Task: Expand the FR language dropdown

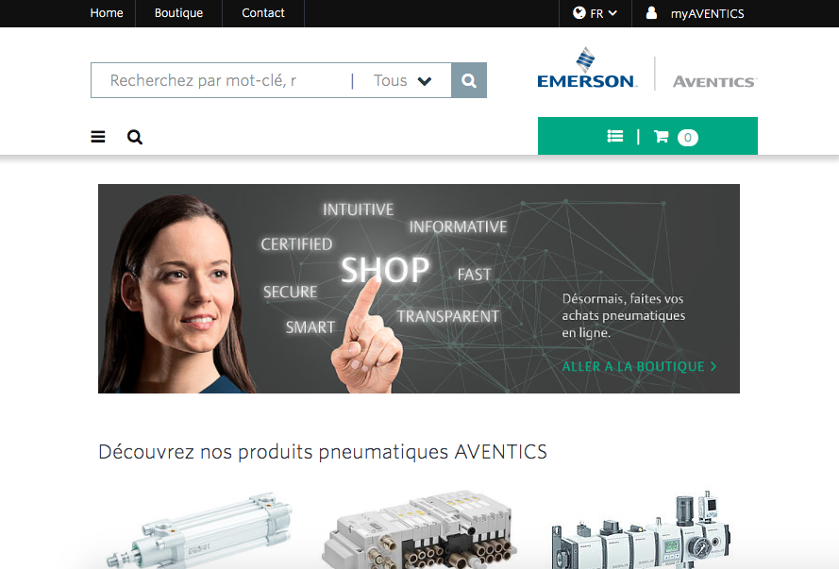Action: pyautogui.click(x=596, y=13)
